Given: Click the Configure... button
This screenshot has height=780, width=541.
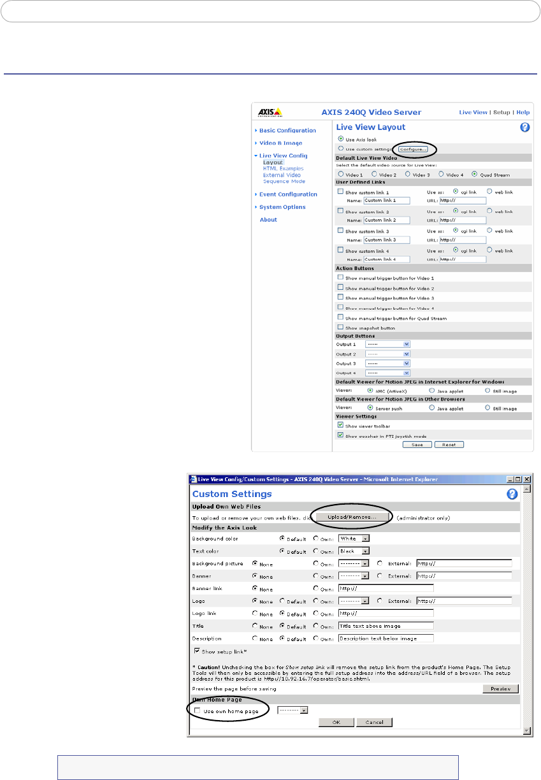Looking at the screenshot, I should tap(413, 148).
